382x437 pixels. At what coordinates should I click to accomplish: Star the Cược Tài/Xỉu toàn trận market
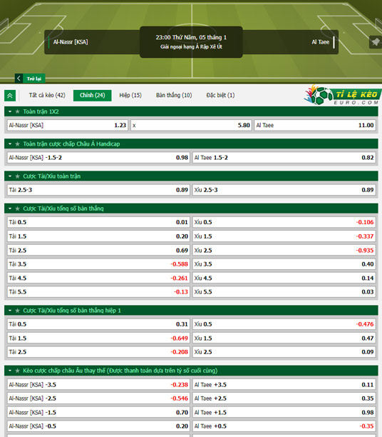click(18, 176)
